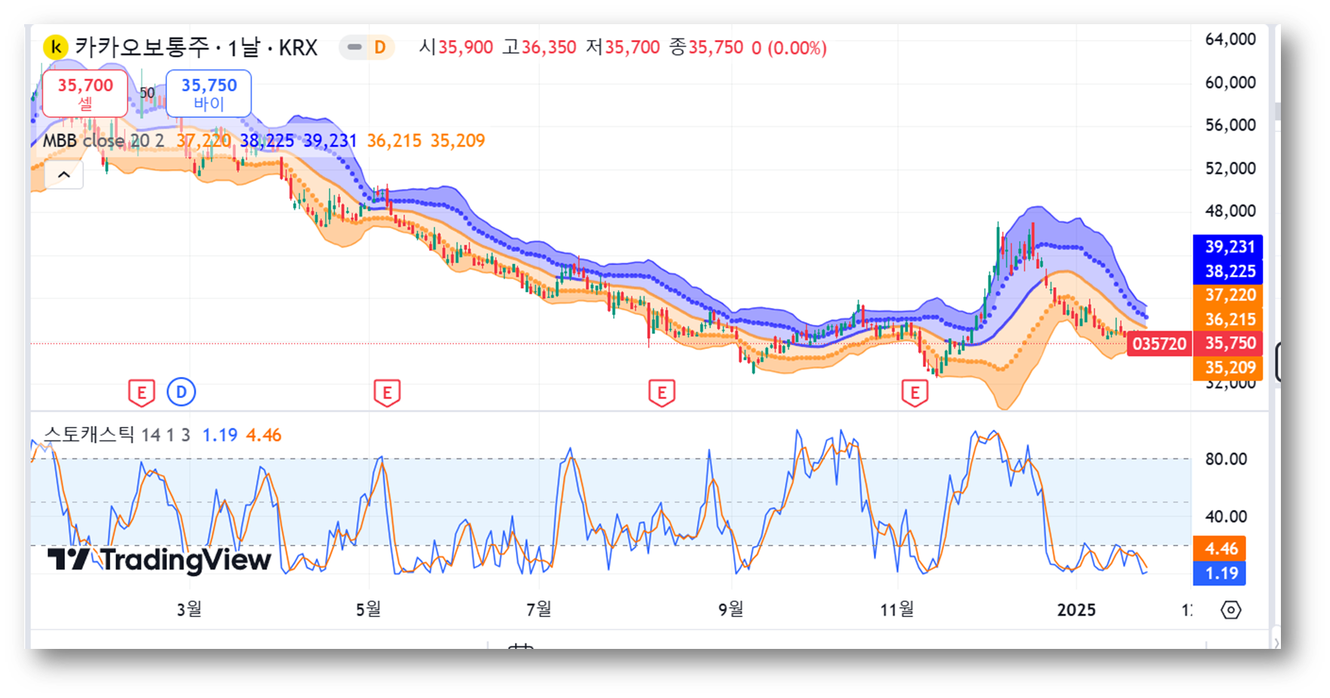Click the red 35,750 last price label
This screenshot has width=1330, height=698.
pos(1230,344)
